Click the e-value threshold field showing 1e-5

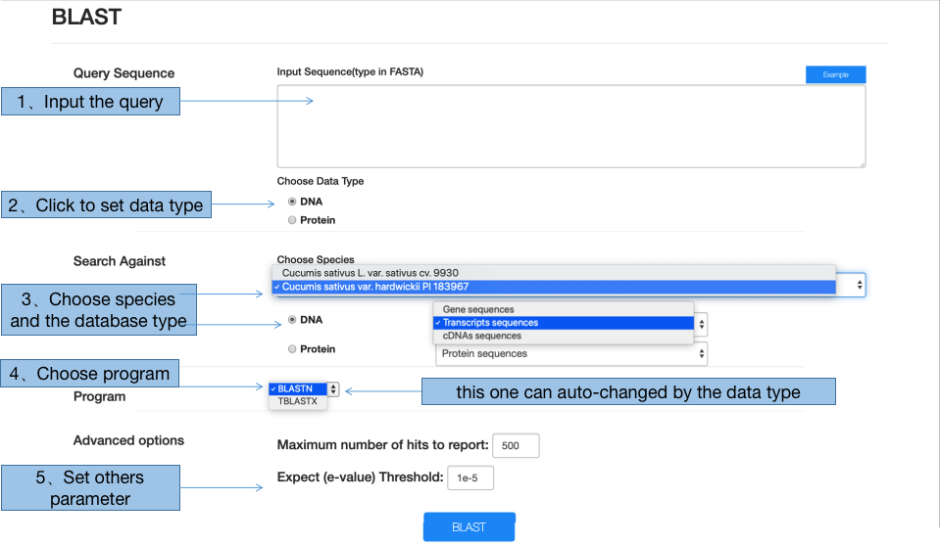coord(470,478)
